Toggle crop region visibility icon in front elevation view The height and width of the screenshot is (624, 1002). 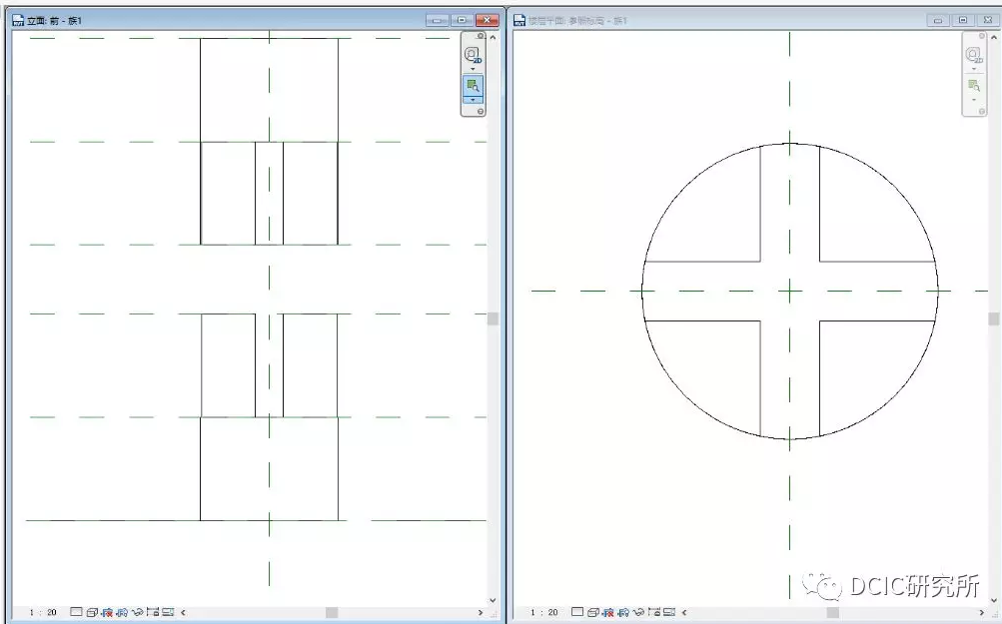122,612
